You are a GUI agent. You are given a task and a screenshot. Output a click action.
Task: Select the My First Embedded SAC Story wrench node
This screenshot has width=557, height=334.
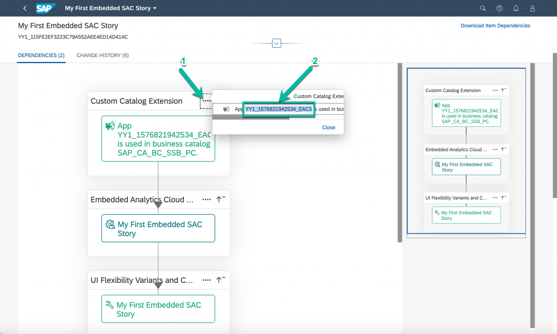[x=158, y=309]
